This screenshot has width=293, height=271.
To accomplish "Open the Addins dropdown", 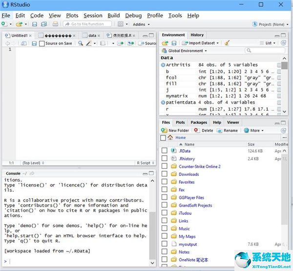I will click(x=141, y=24).
